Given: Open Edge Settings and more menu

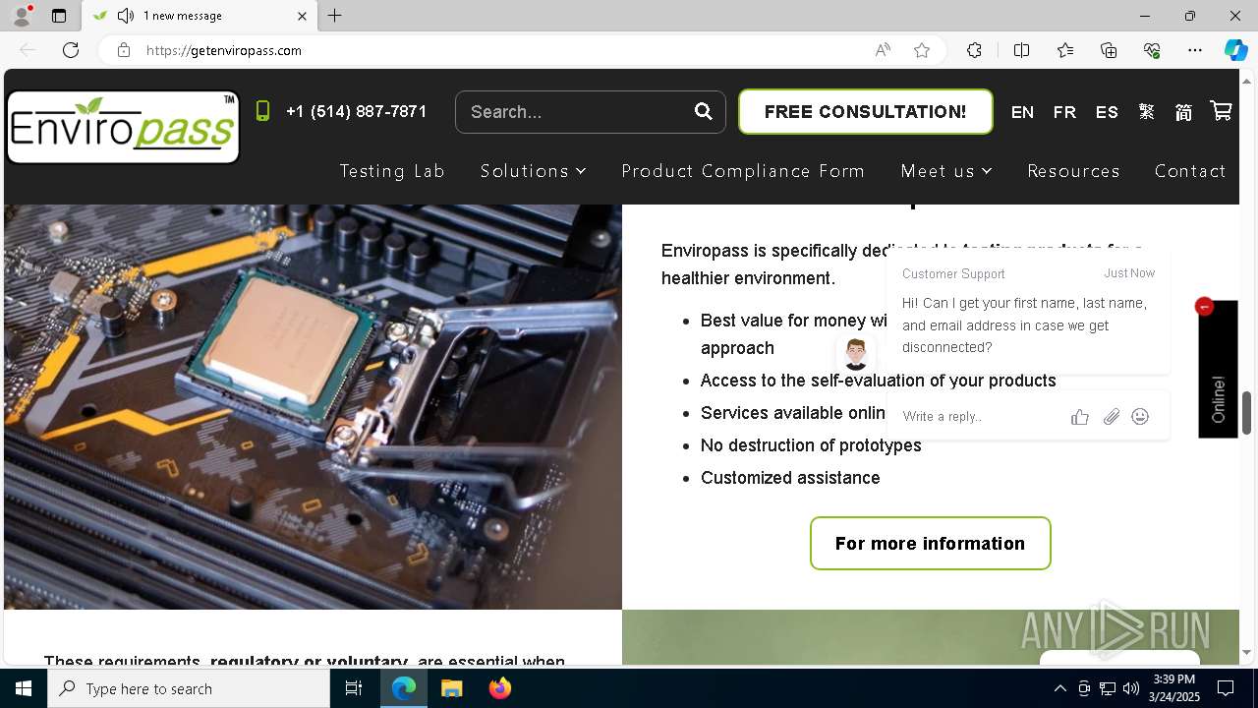Looking at the screenshot, I should [x=1195, y=50].
